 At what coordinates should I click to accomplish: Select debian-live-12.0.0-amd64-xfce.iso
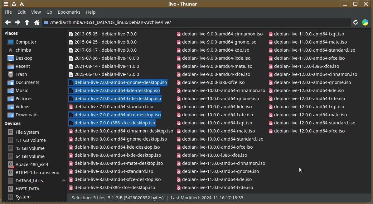(307, 131)
